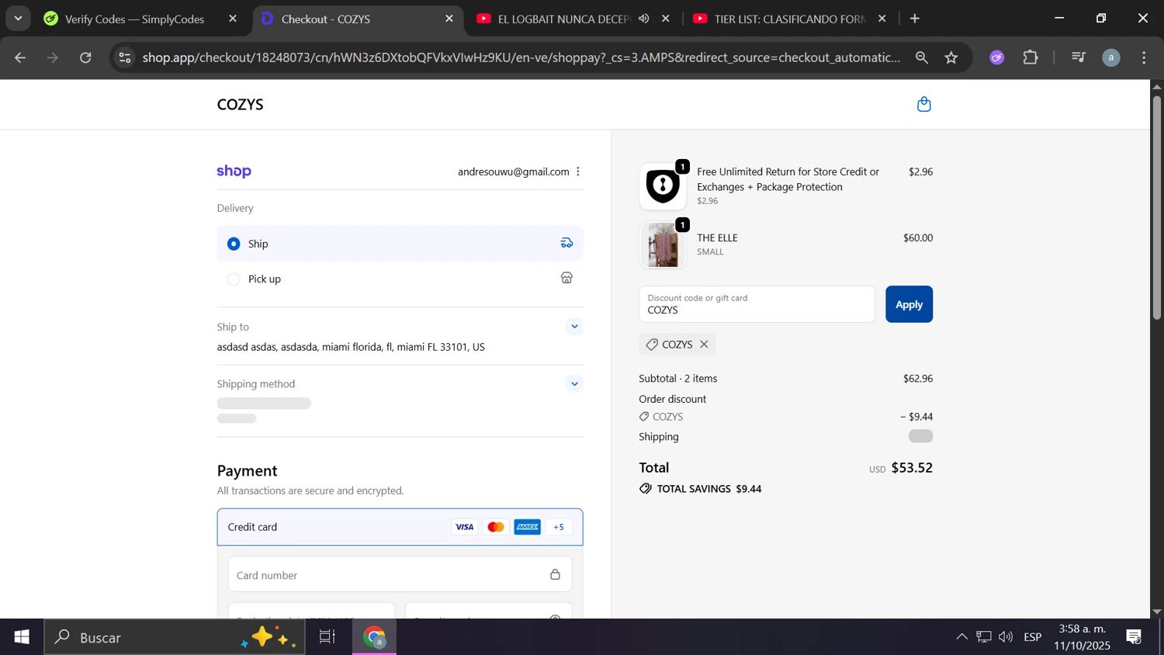Choose the Credit card payment option
This screenshot has width=1164, height=655.
(x=400, y=527)
